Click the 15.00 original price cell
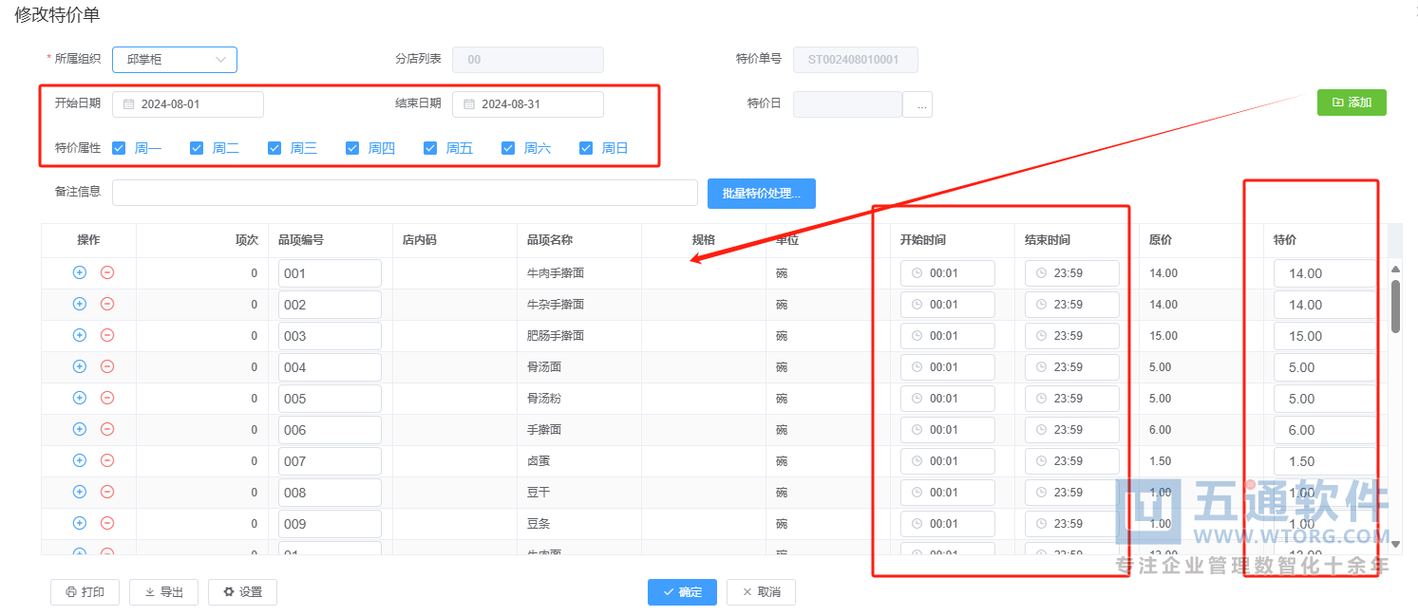Screen dimensions: 1418x616 tap(1163, 336)
